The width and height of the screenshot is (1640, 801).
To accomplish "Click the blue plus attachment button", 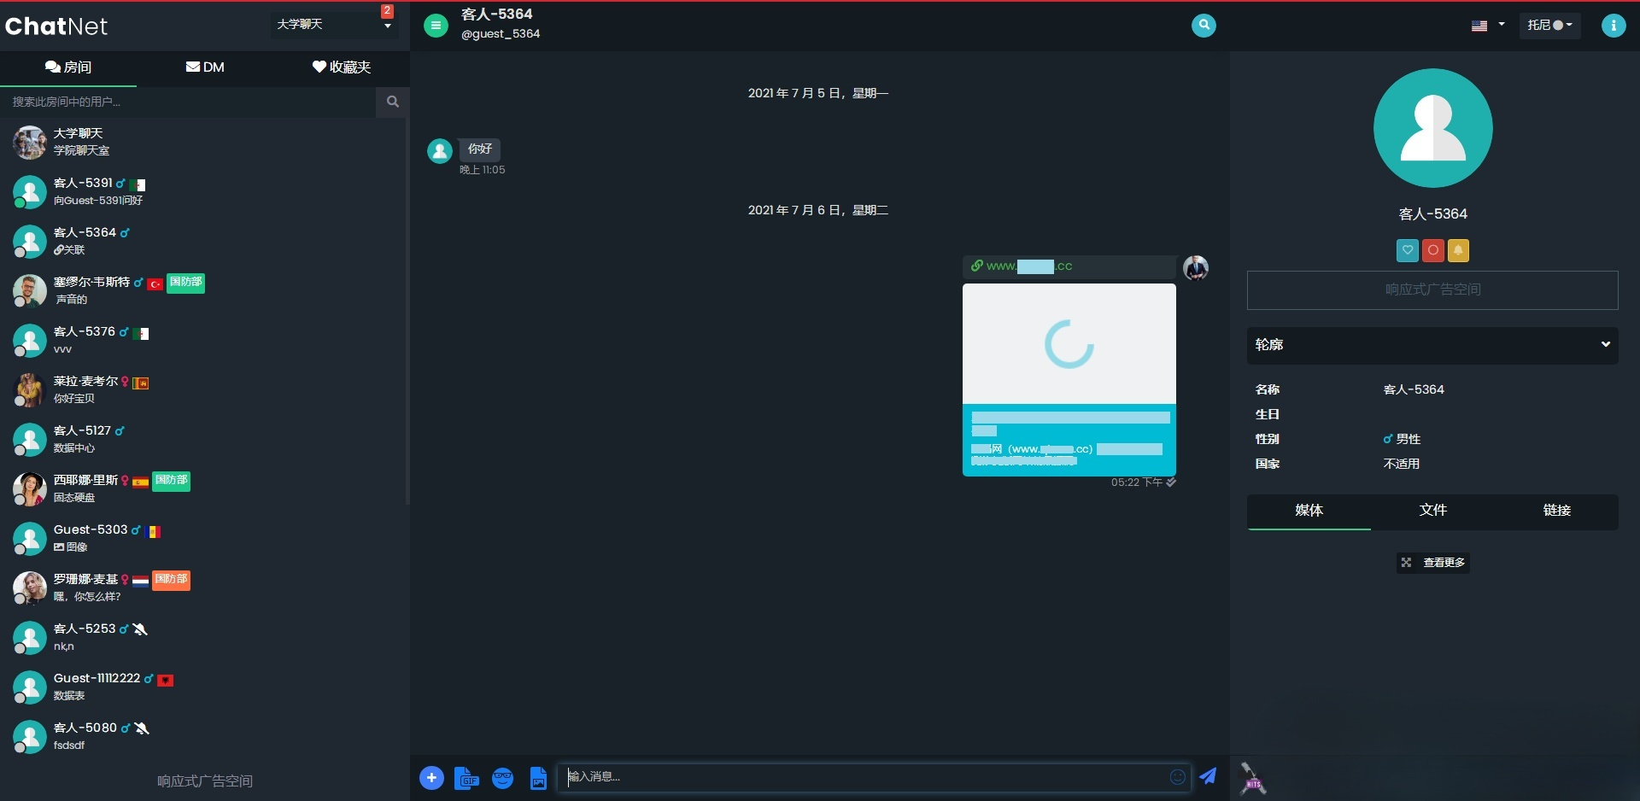I will pyautogui.click(x=431, y=778).
